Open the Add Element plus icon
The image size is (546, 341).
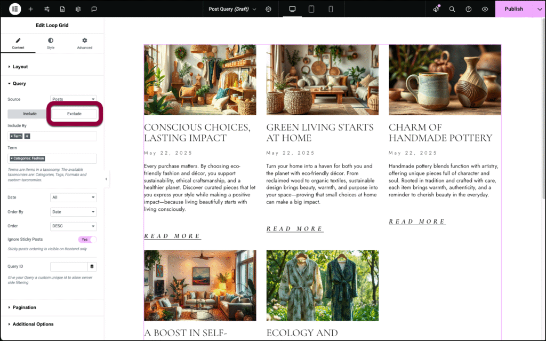tap(30, 9)
